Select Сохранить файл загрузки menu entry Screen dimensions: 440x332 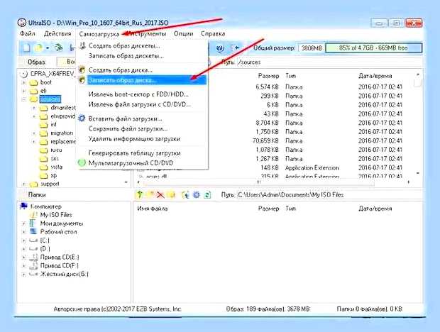pos(142,128)
